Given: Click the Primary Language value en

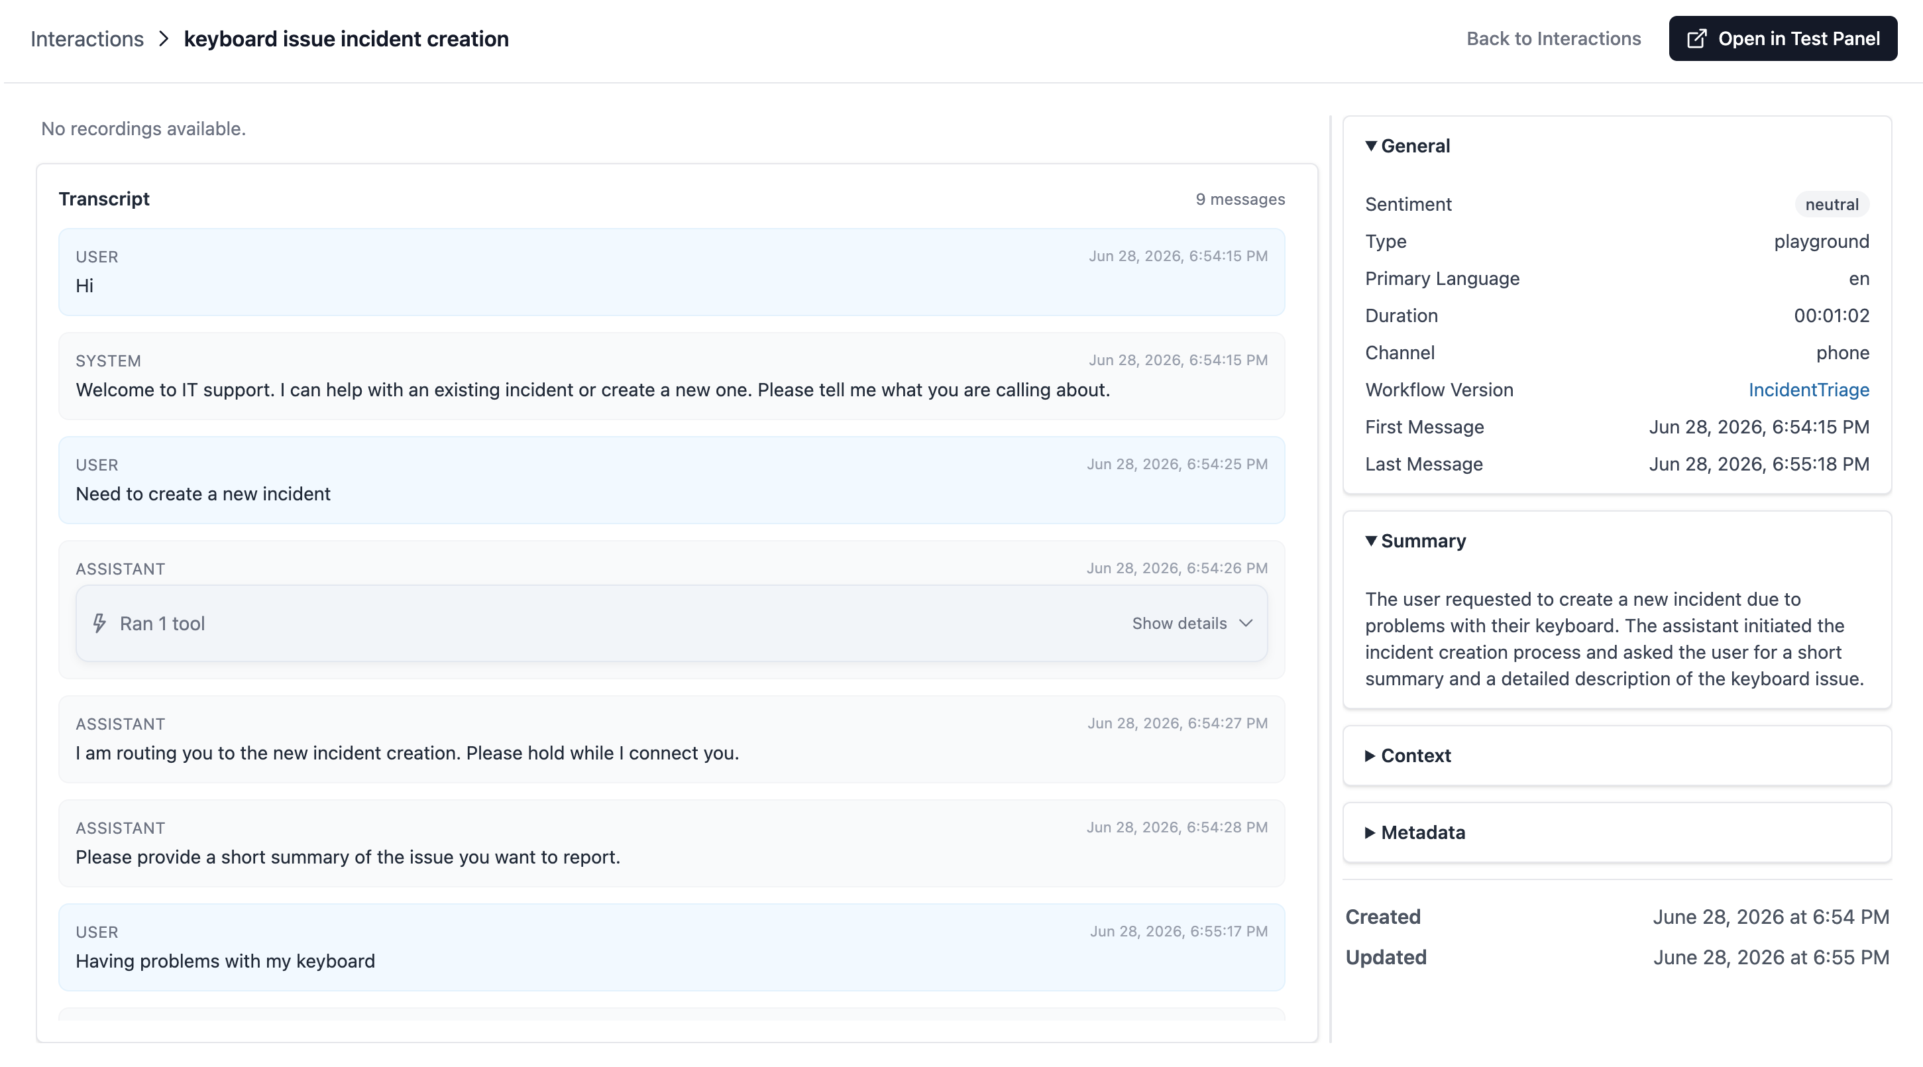Looking at the screenshot, I should (1859, 278).
